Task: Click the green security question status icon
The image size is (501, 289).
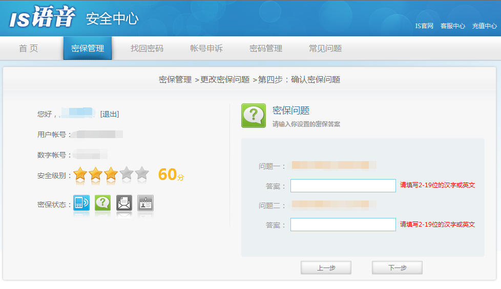Action: (102, 203)
